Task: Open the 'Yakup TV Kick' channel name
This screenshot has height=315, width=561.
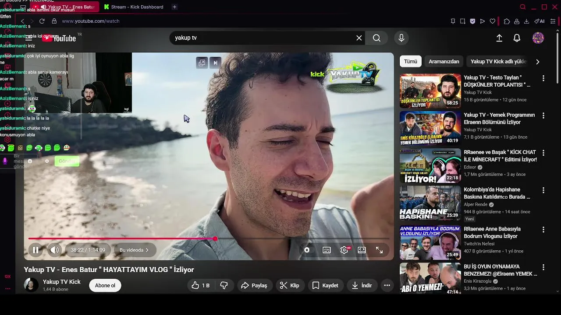Action: pyautogui.click(x=62, y=282)
